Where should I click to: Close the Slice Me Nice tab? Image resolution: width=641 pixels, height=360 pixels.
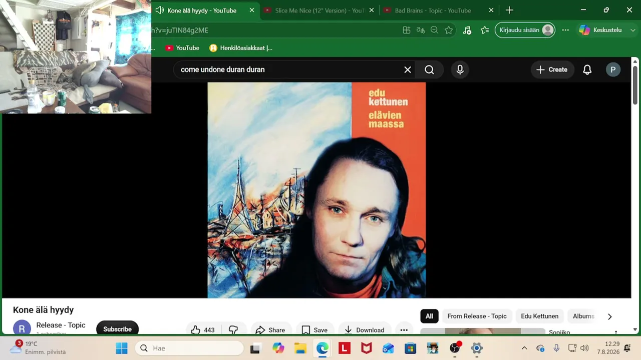pos(371,10)
